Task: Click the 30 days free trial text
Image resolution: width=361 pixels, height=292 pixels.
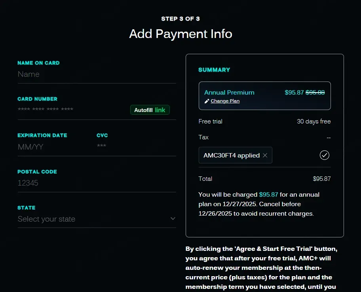Action: 313,121
